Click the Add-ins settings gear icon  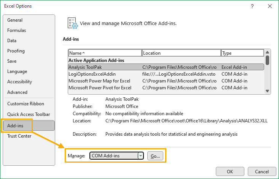(73, 23)
